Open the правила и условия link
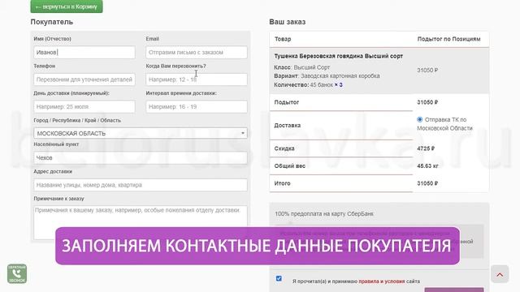The height and width of the screenshot is (292, 520). pyautogui.click(x=382, y=281)
